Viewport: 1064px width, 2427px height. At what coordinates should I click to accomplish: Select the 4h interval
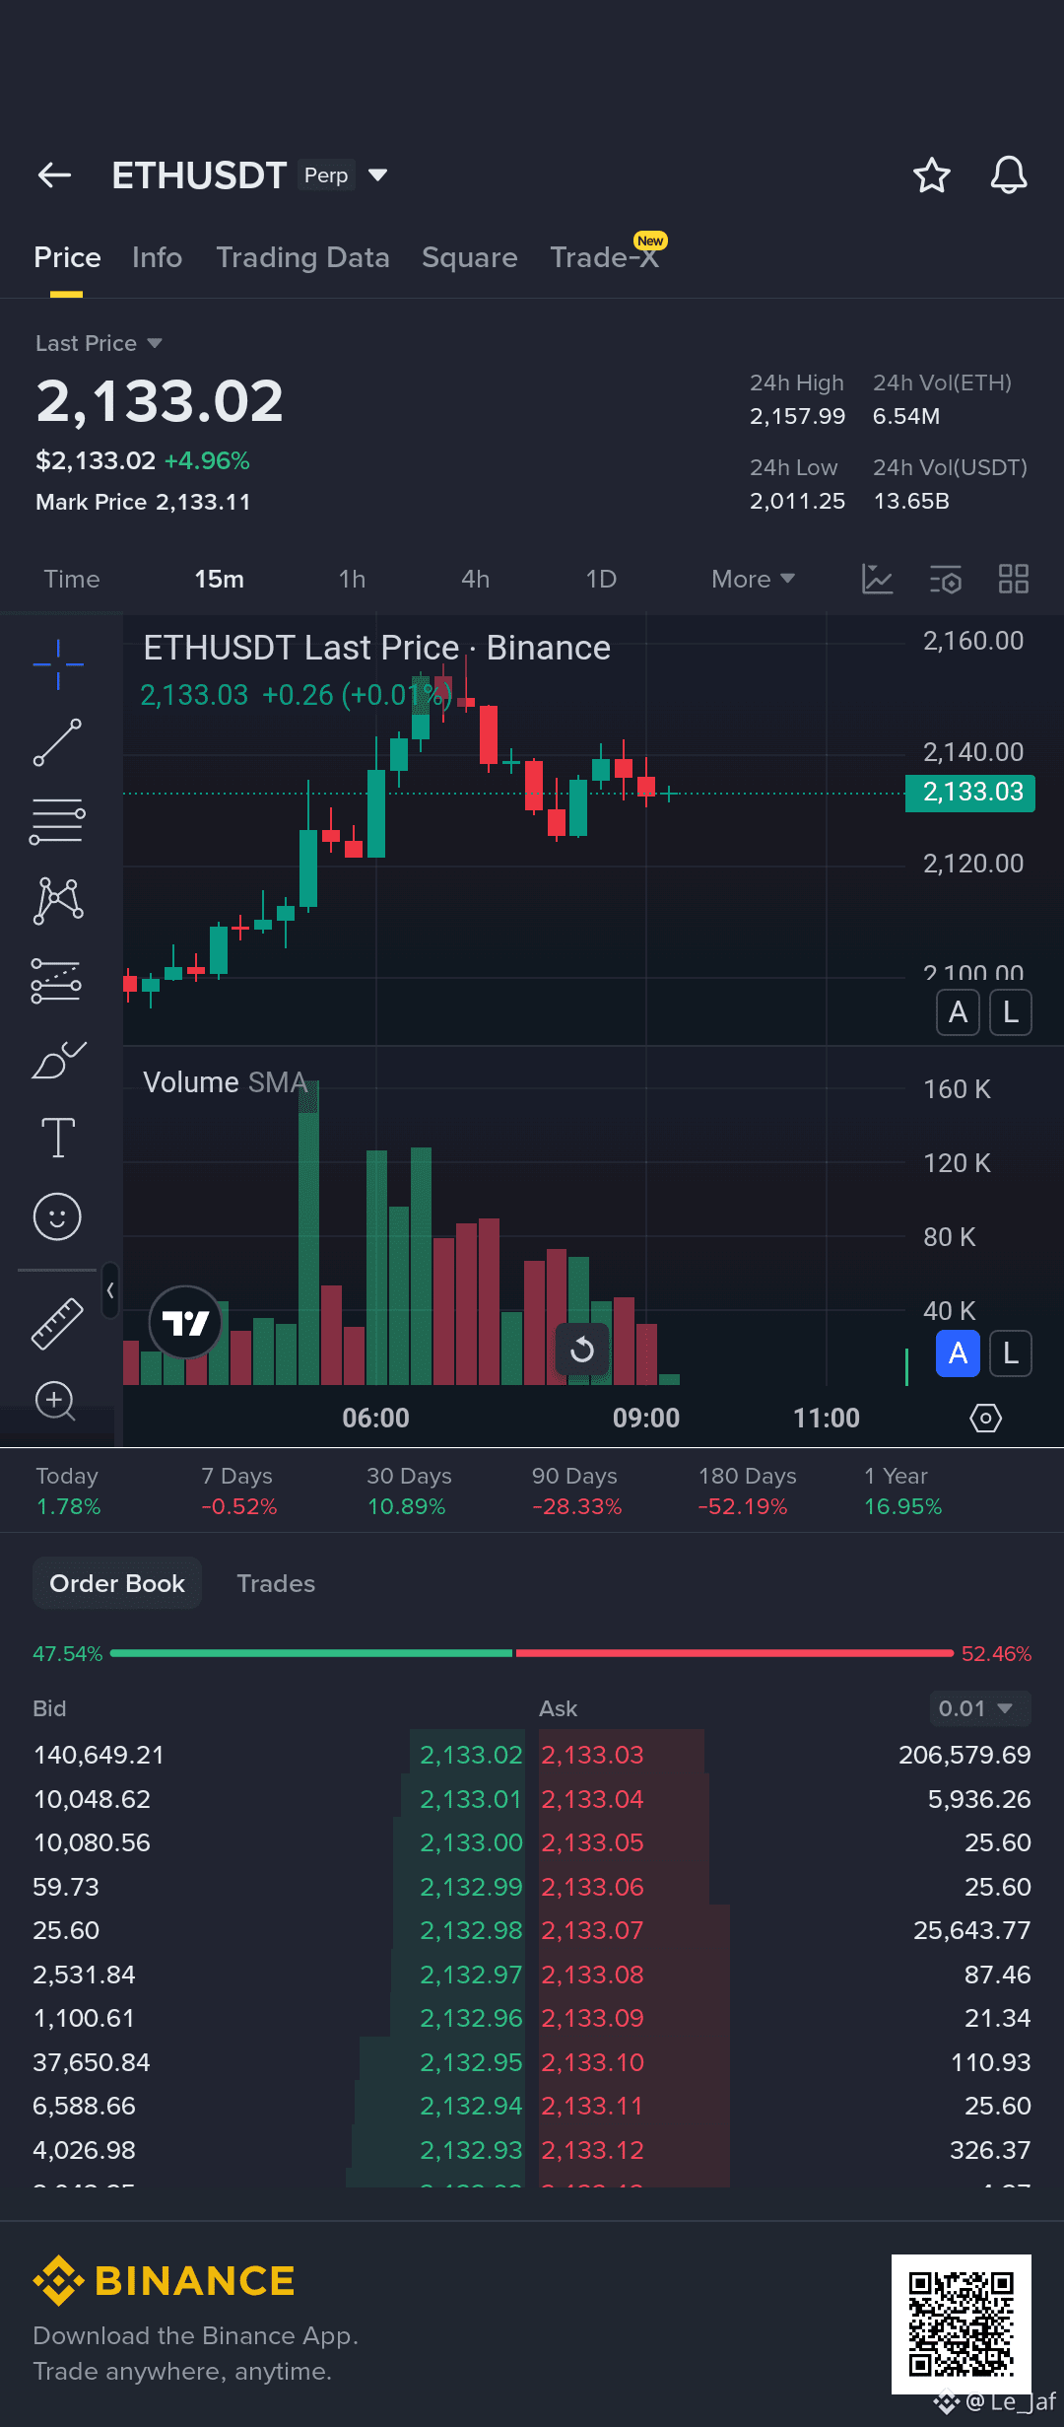[475, 579]
